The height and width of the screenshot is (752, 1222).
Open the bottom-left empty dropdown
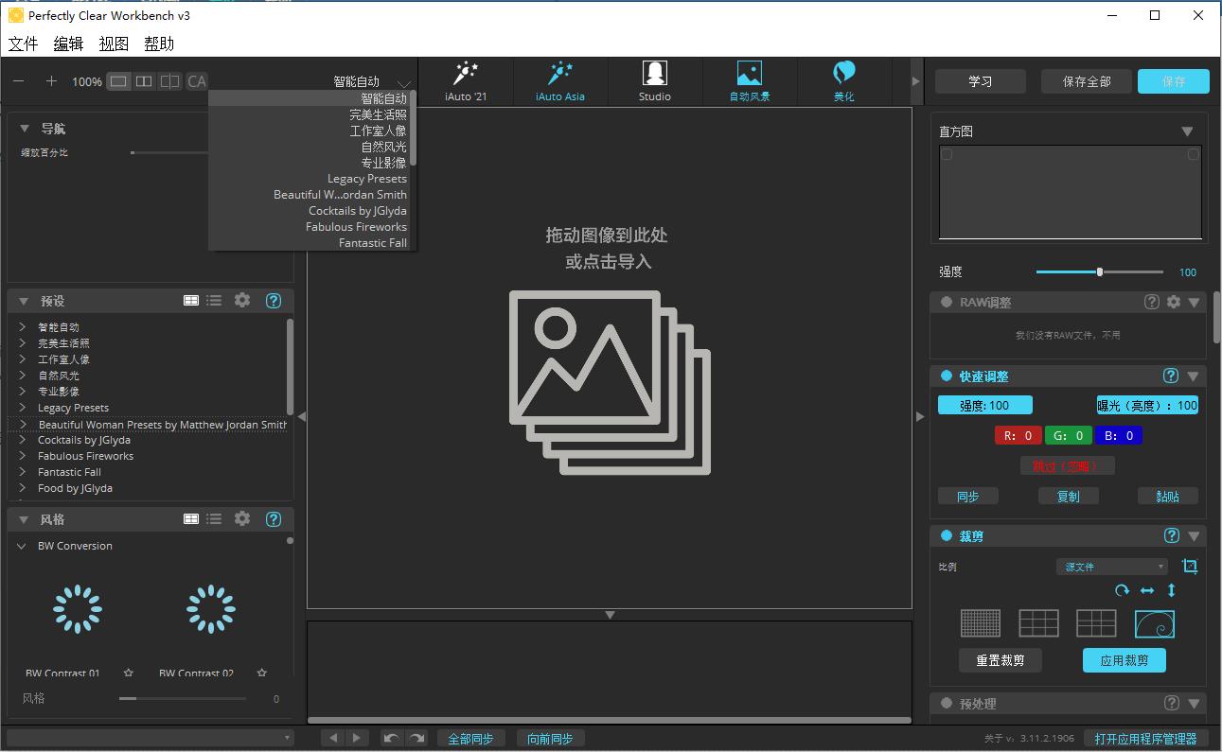click(151, 737)
